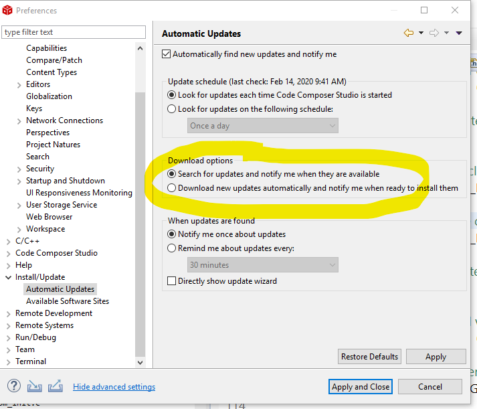This screenshot has height=409, width=477.
Task: Click the type filter text field
Action: pyautogui.click(x=74, y=32)
